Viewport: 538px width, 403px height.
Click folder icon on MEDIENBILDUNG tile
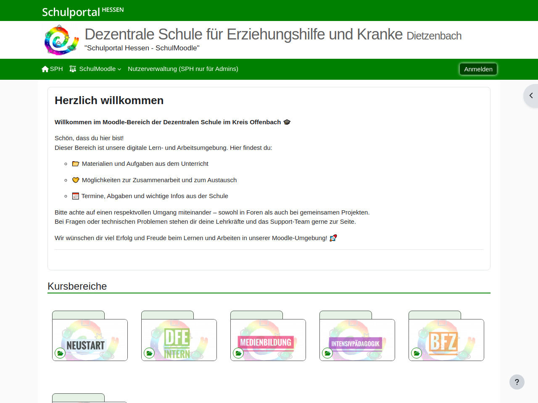click(238, 353)
